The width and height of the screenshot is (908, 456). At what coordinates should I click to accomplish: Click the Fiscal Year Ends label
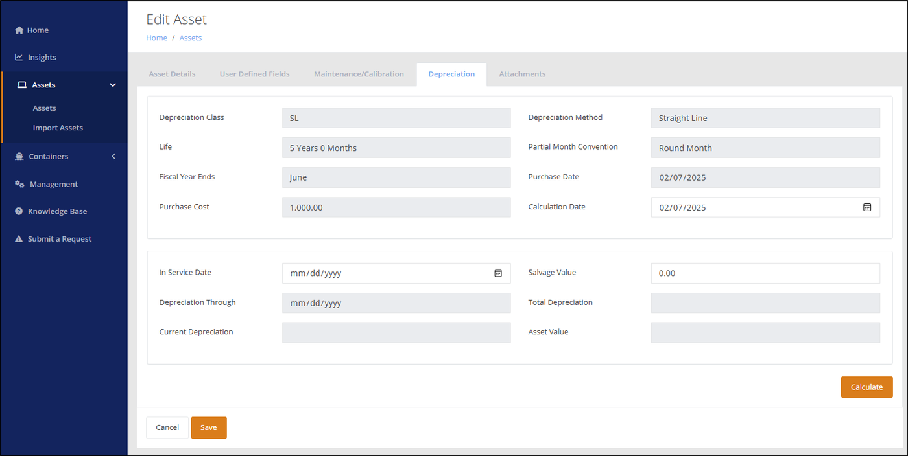[x=187, y=177]
